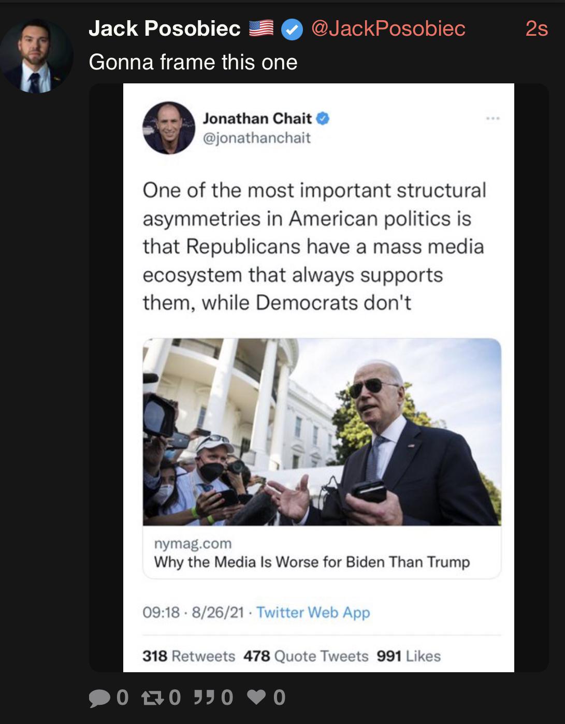Open Jack Posobiec's profile picture
The image size is (565, 724).
[x=36, y=56]
